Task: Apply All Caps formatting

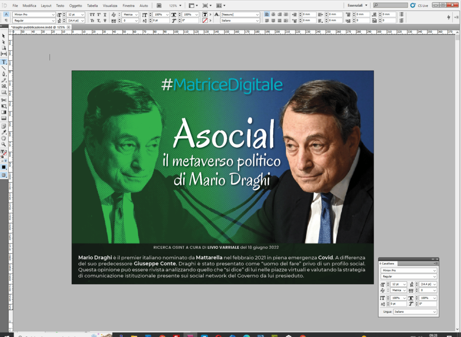Action: 92,15
